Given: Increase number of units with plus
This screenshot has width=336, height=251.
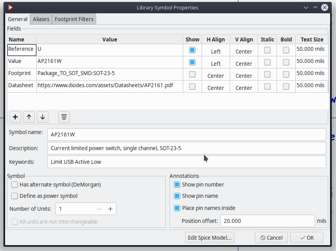Looking at the screenshot, I should click(x=110, y=209).
